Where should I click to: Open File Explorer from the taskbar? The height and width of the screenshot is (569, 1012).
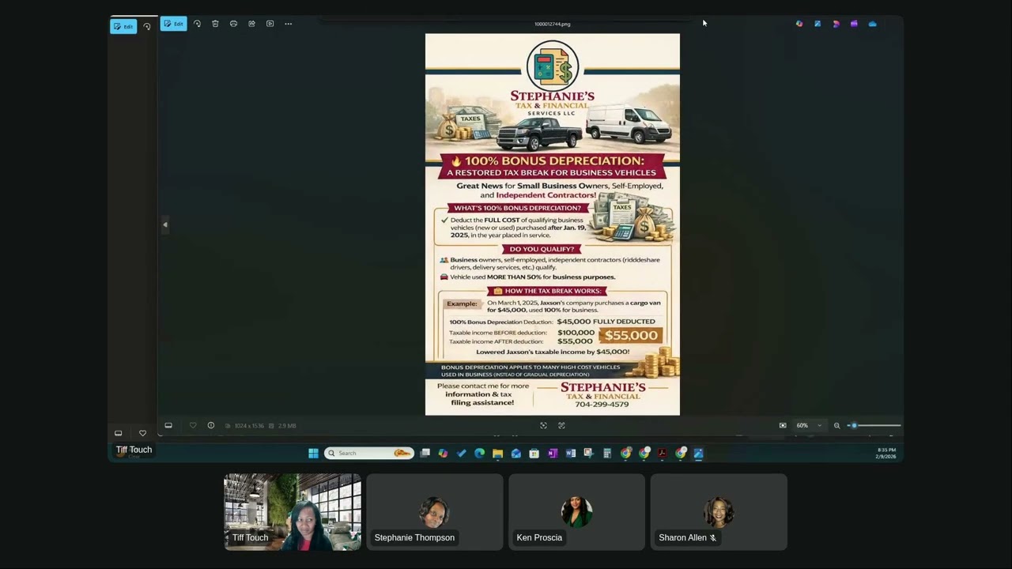[x=497, y=453]
